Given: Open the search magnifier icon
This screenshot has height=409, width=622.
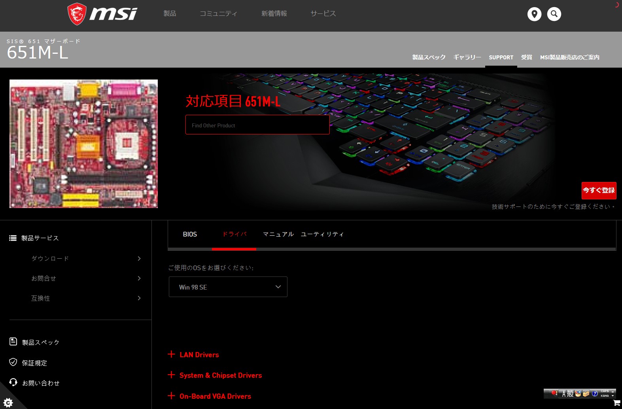Looking at the screenshot, I should tap(554, 14).
